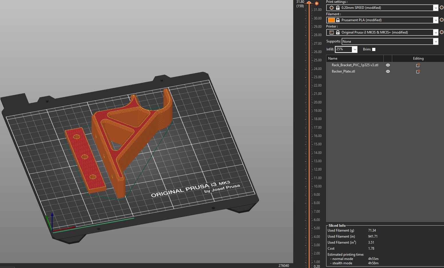Hide Backer_Plate.stl with eye icon
The image size is (444, 268).
[388, 71]
